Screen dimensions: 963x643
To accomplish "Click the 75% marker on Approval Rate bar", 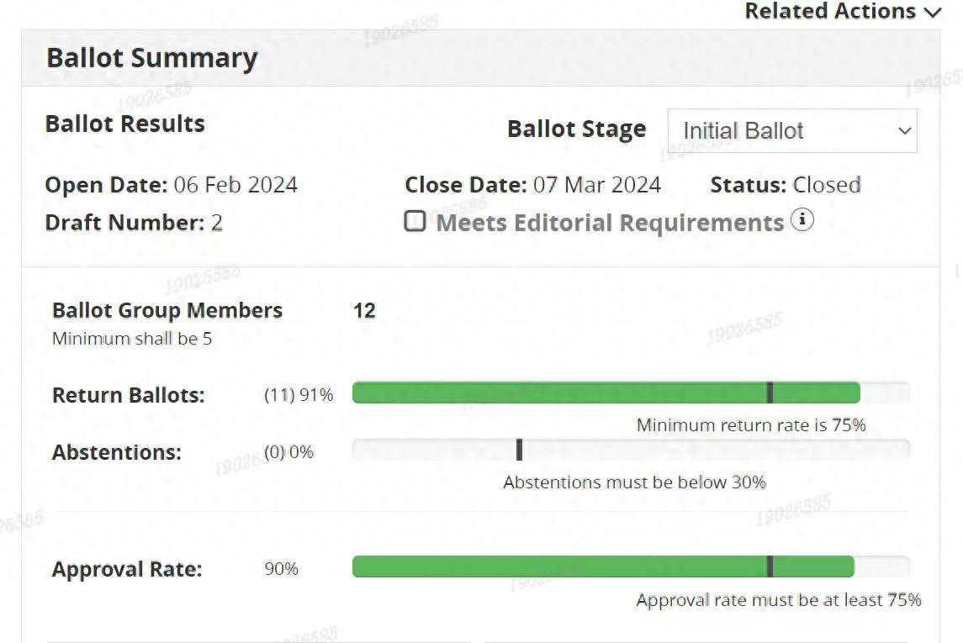I will 770,567.
